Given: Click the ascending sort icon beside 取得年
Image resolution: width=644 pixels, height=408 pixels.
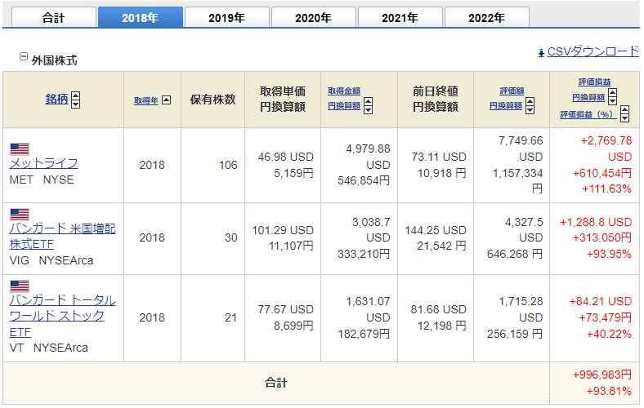Looking at the screenshot, I should [x=167, y=100].
